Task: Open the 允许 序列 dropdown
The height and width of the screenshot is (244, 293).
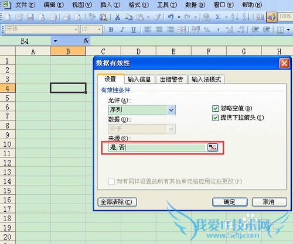Action: point(171,110)
